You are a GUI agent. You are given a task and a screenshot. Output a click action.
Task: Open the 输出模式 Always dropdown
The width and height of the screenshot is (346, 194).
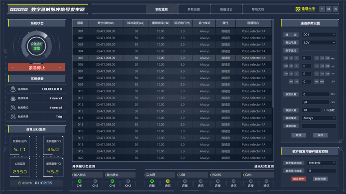coord(319,118)
